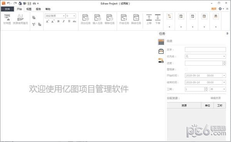Open resource usage (资源使用情况) view
The image size is (231, 142).
20,19
